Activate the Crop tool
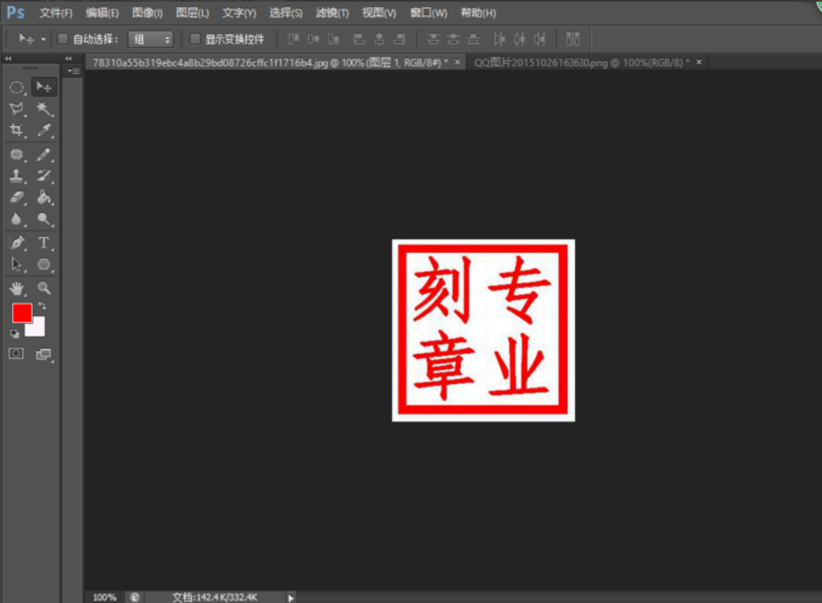 click(16, 127)
